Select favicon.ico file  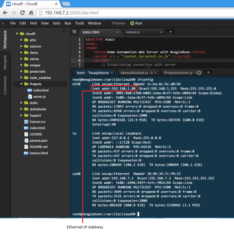click(37, 122)
